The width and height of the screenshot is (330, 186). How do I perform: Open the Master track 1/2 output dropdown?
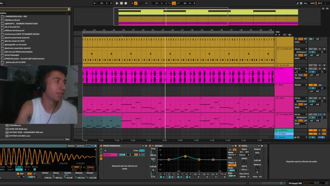[x=301, y=137]
